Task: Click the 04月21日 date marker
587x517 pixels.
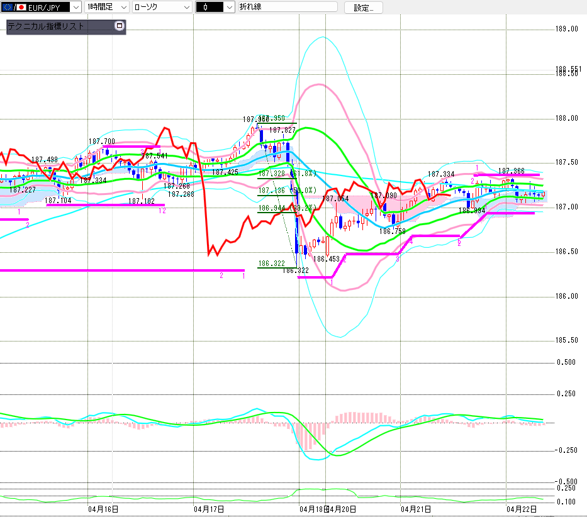Action: click(x=416, y=509)
